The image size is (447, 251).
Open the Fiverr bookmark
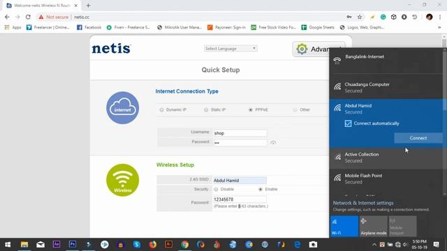click(129, 27)
